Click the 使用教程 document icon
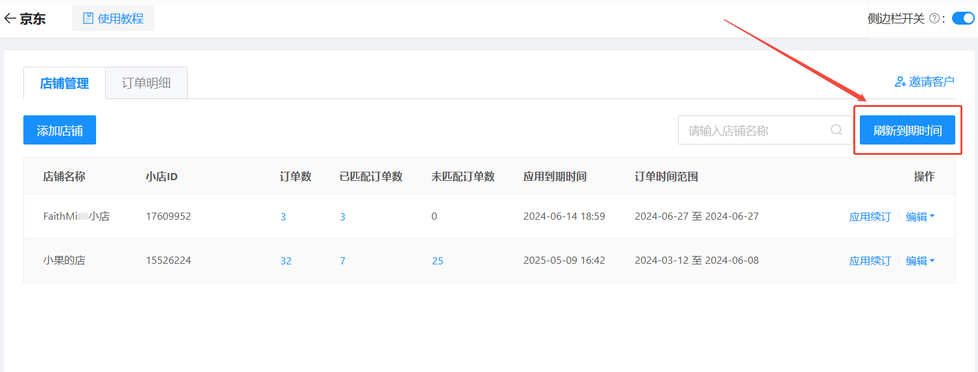This screenshot has width=978, height=372. pos(88,19)
